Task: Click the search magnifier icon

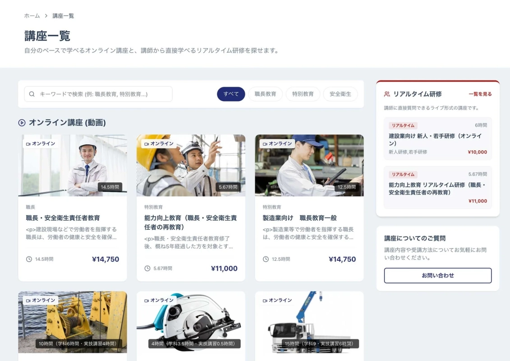Action: 32,94
